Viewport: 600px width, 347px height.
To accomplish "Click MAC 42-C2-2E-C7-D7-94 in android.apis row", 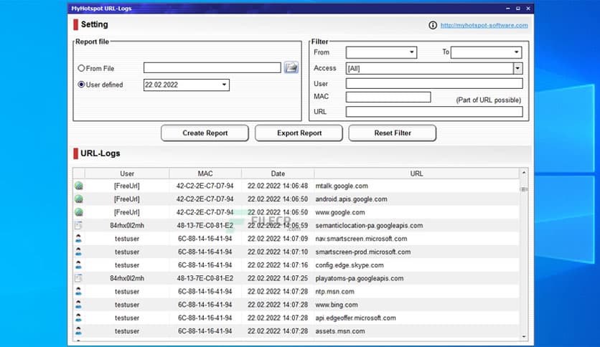I will click(x=205, y=199).
